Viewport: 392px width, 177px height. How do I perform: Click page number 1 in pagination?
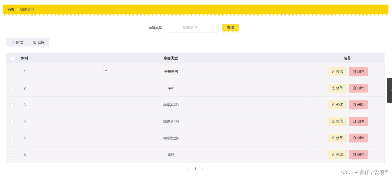click(195, 169)
